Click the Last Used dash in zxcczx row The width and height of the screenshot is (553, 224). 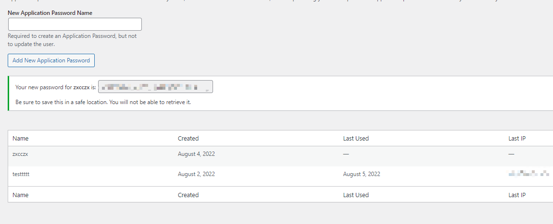pos(346,154)
